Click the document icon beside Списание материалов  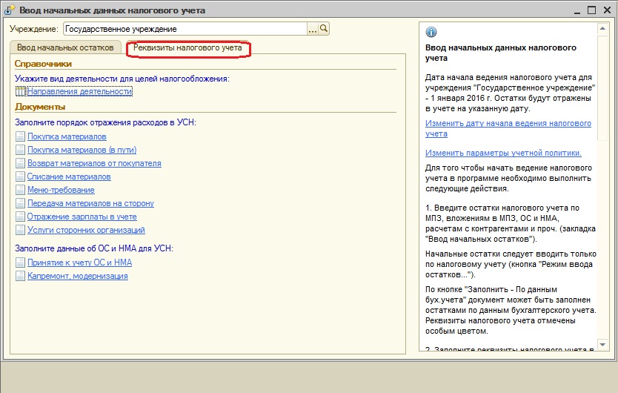[x=20, y=177]
